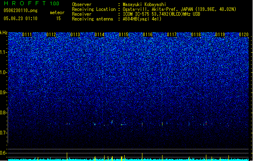The width and height of the screenshot is (253, 161).
Task: Click the 1.1 kHz axis tick label
Action: point(4,52)
